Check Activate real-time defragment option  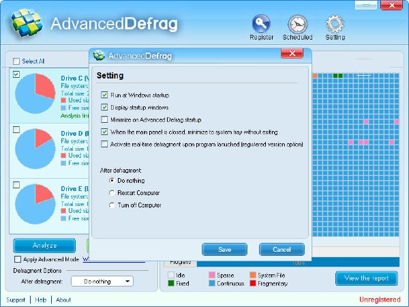(104, 144)
